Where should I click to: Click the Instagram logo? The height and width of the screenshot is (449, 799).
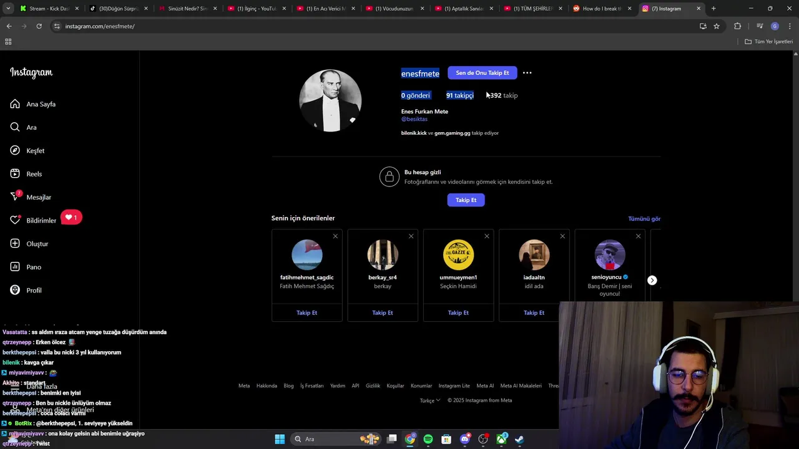click(31, 72)
